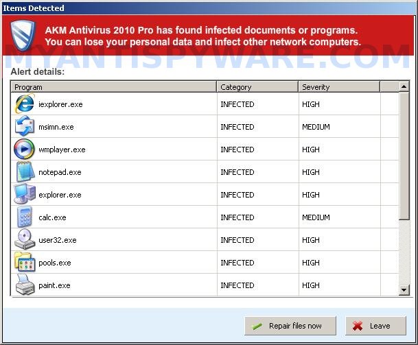Sort by the Program column header
The width and height of the screenshot is (418, 345).
tap(113, 87)
